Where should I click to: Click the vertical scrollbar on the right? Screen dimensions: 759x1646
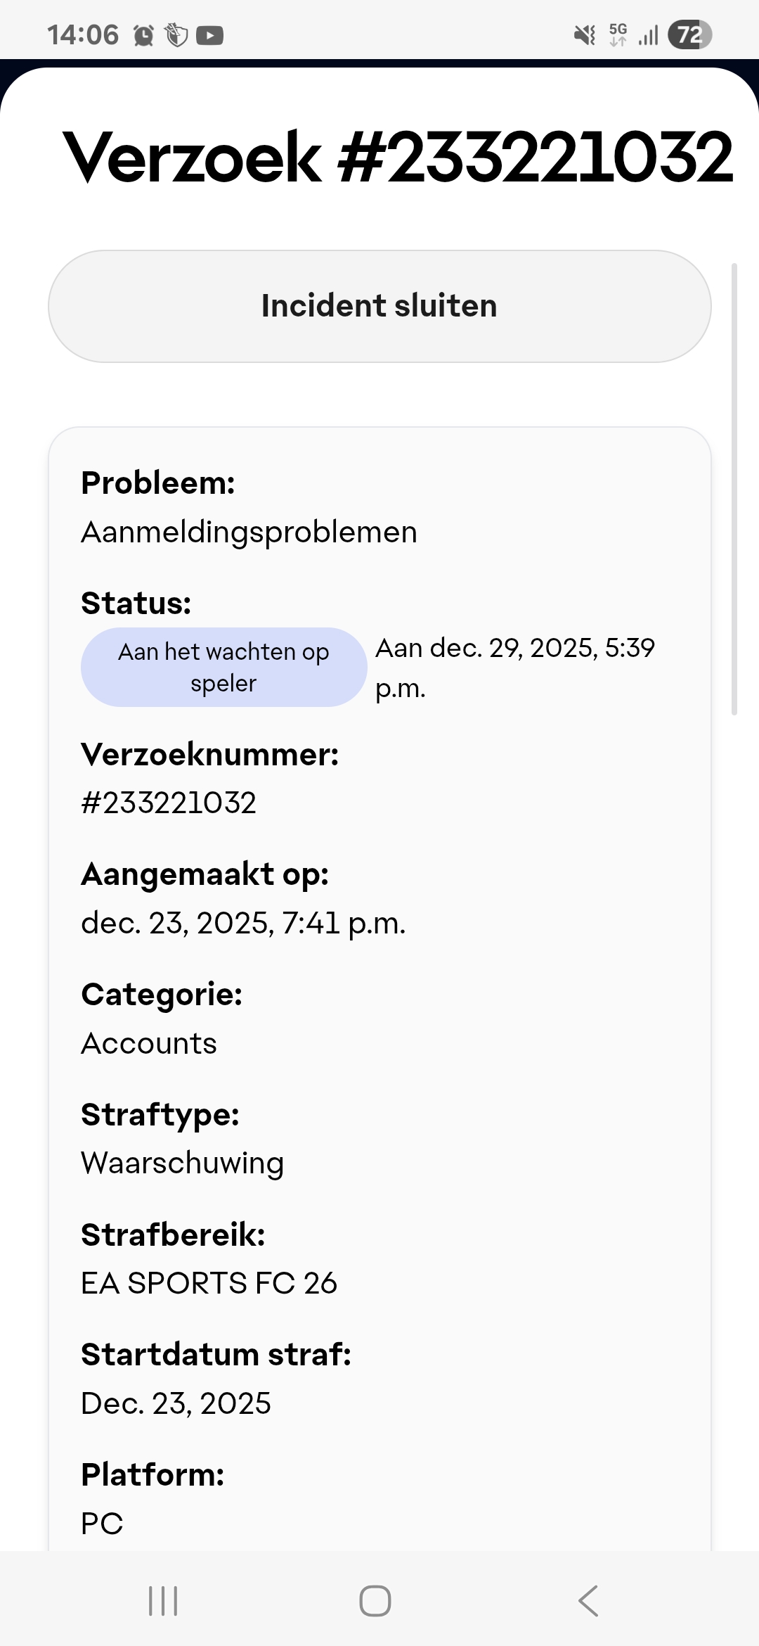coord(734,489)
